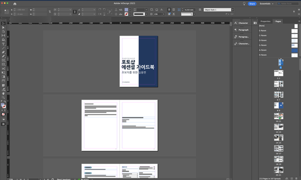This screenshot has height=180, width=301.
Task: Select the Zoom tool
Action: click(x=4, y=97)
